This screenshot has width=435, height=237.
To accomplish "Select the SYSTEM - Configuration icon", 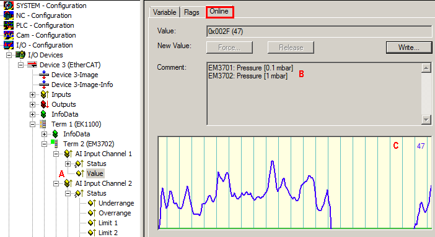I will [x=9, y=6].
